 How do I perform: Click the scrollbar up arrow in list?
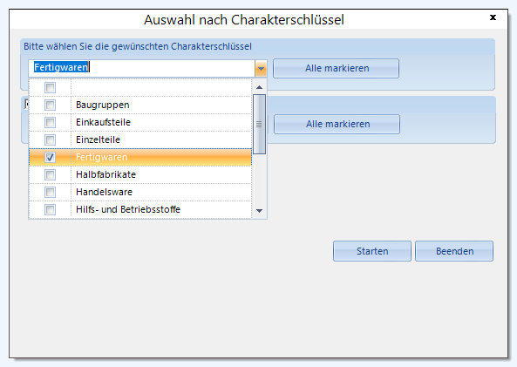tap(260, 87)
